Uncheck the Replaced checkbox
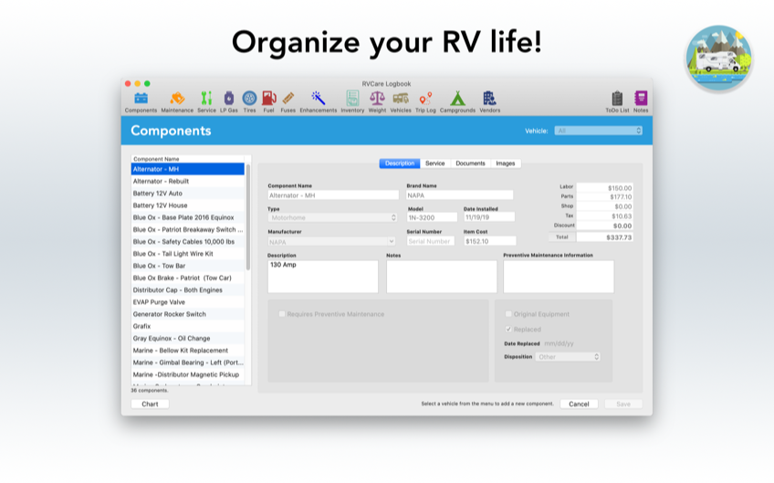Viewport: 774px width, 483px height. point(508,329)
